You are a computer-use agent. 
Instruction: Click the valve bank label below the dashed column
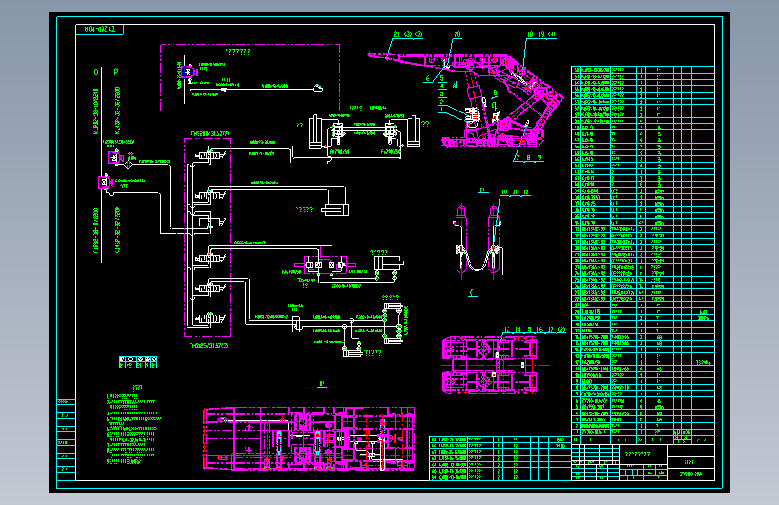point(208,345)
